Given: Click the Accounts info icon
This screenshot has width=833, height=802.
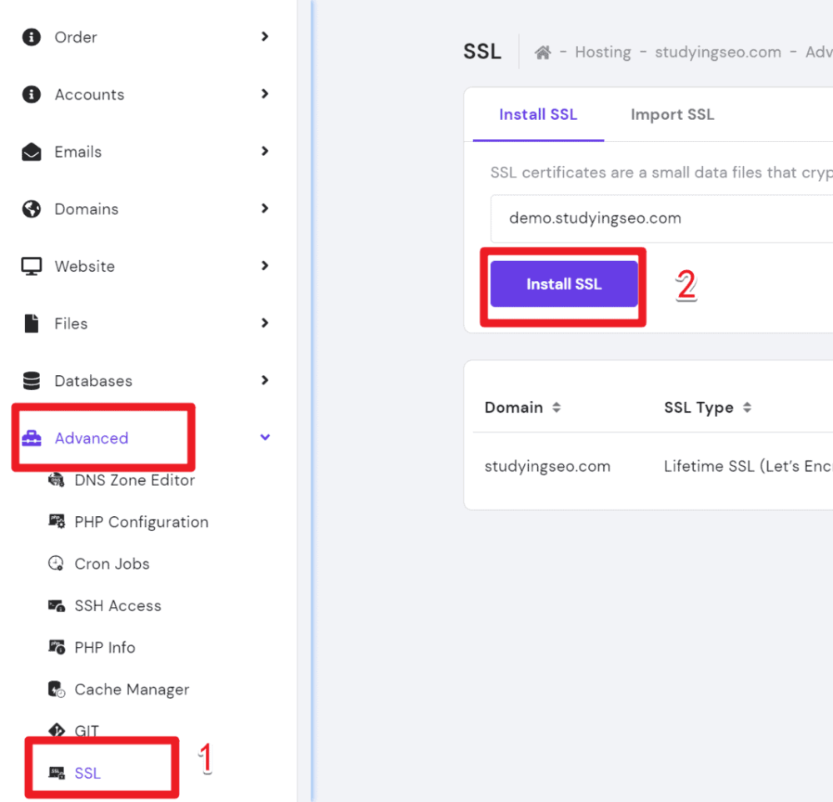Looking at the screenshot, I should click(x=32, y=94).
